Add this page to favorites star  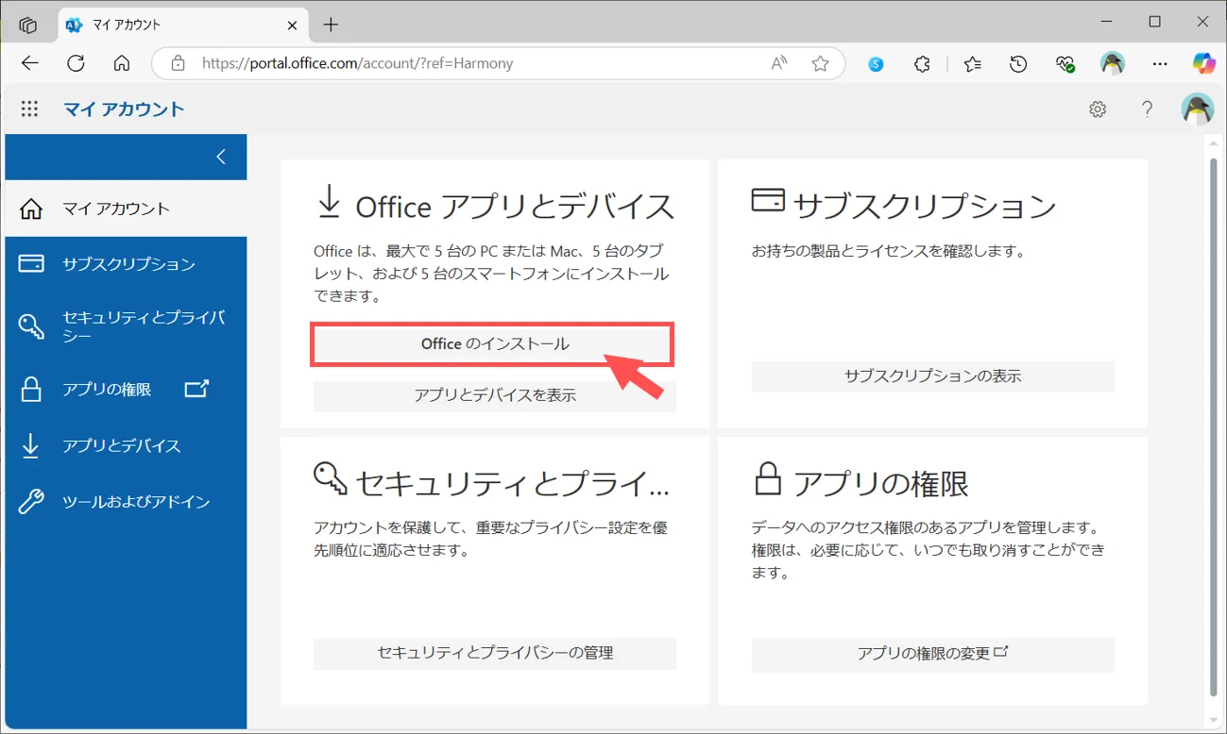pyautogui.click(x=820, y=64)
